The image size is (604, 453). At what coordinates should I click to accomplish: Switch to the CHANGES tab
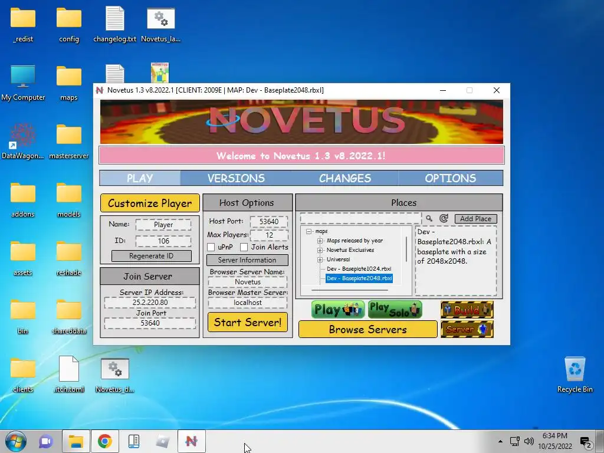[x=344, y=178]
